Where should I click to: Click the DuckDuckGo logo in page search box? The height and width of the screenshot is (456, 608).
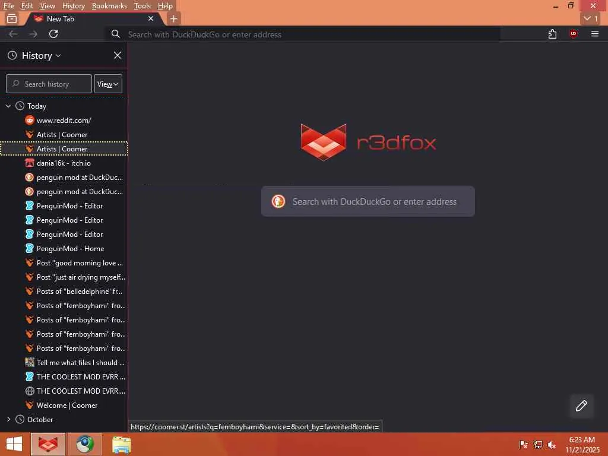[x=278, y=202]
